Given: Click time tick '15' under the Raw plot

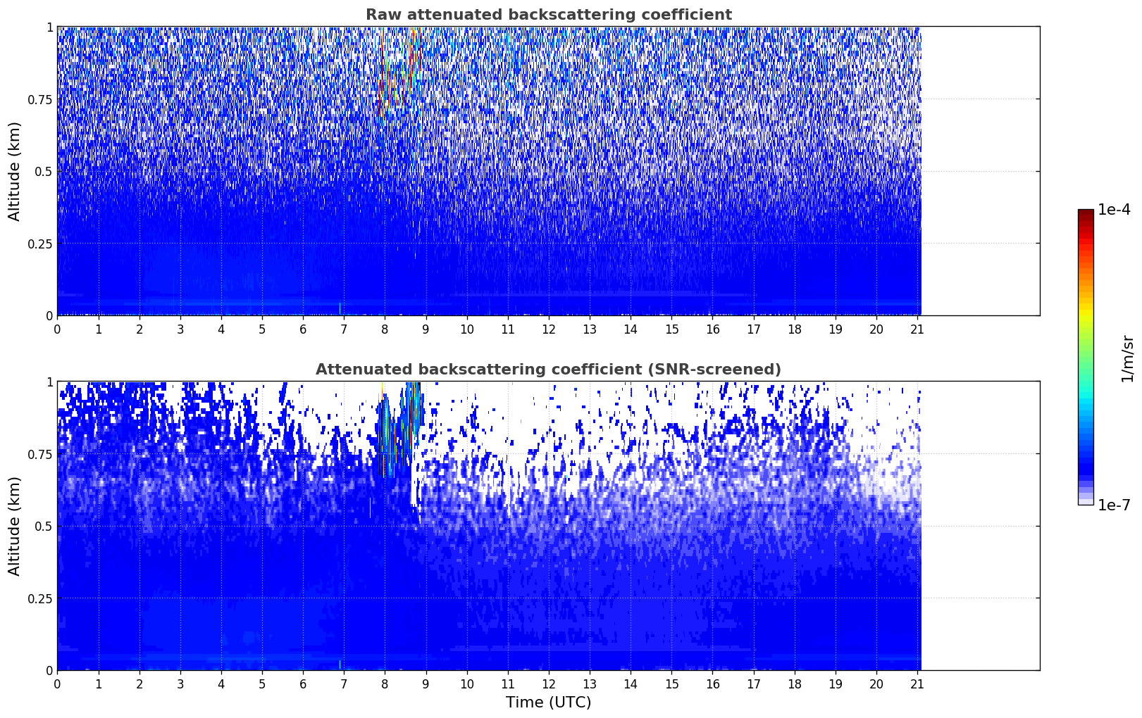Looking at the screenshot, I should coord(671,329).
